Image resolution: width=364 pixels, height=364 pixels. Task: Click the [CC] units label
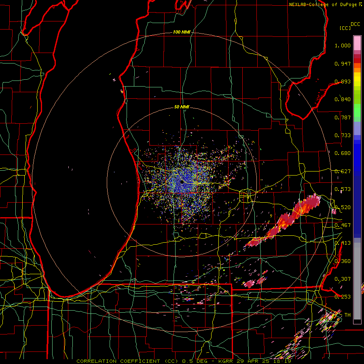[x=345, y=28]
